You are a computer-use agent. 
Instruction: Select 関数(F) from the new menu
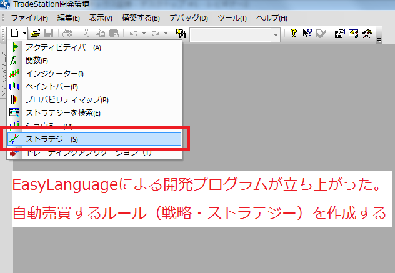[94, 61]
